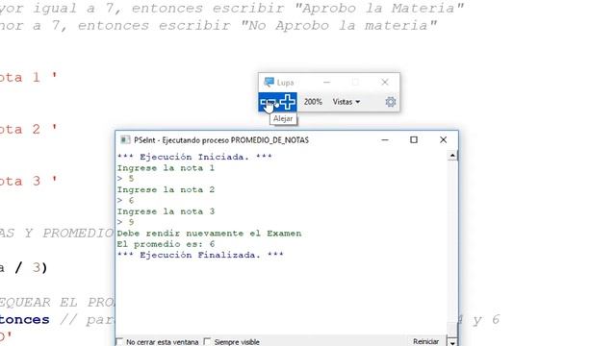Click the 'Ingrese la nota 3' line

166,211
